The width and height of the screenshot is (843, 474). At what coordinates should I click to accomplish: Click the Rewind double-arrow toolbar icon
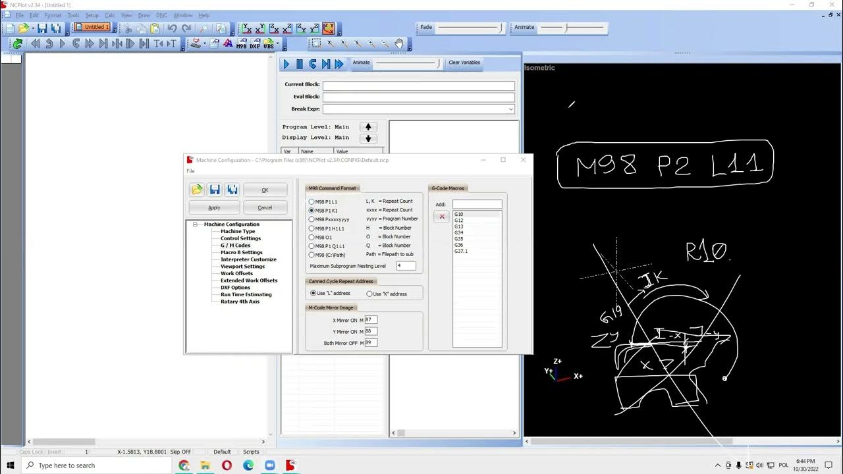(x=35, y=44)
